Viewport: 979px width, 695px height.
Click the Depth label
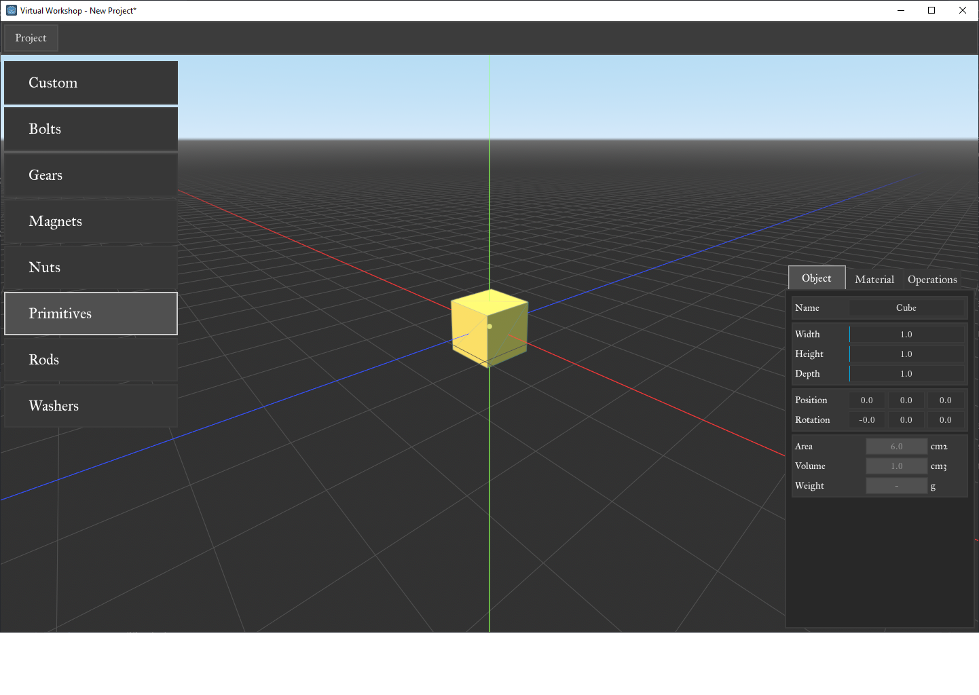[807, 374]
